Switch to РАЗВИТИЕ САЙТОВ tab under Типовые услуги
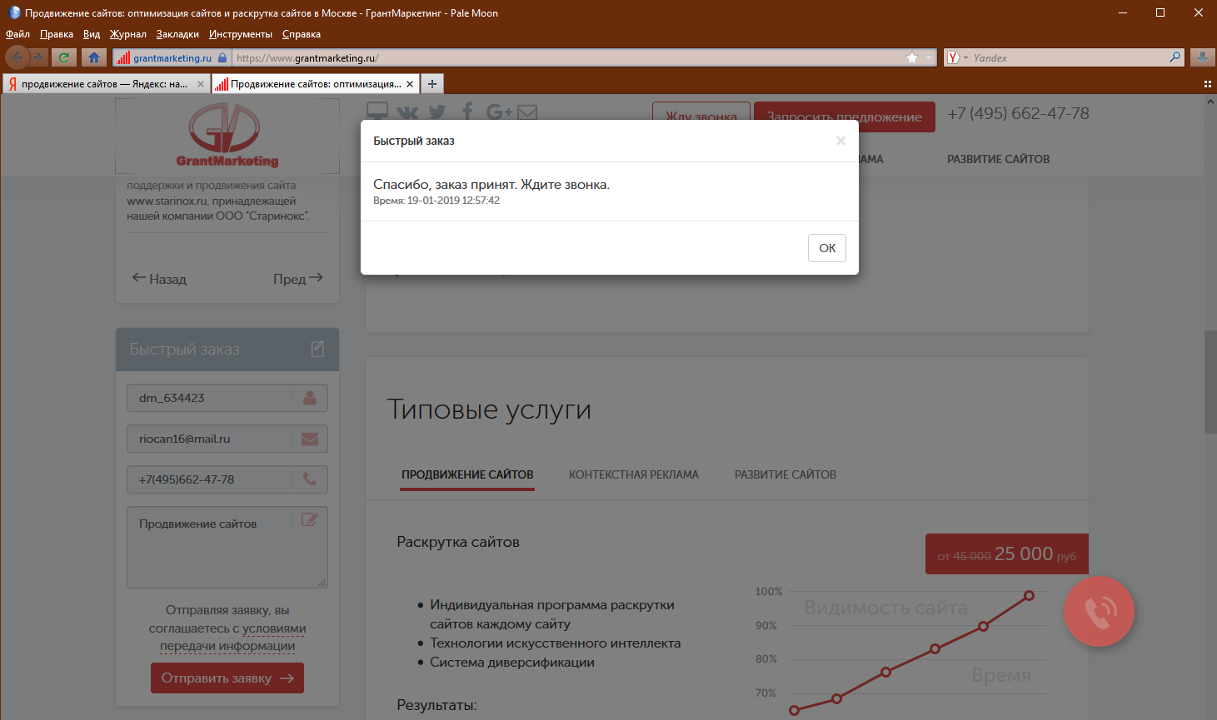The height and width of the screenshot is (720, 1217). tap(786, 474)
